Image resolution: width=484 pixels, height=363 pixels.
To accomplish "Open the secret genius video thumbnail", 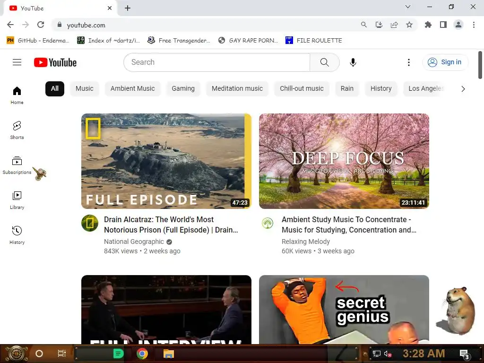I will [x=344, y=309].
